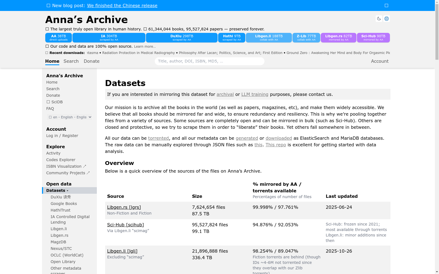Viewport: 439px width, 274px height.
Task: Open Log in / Register link
Action: click(x=62, y=136)
